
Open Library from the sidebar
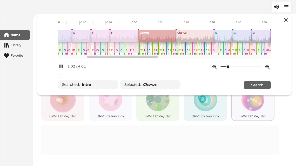coord(15,45)
